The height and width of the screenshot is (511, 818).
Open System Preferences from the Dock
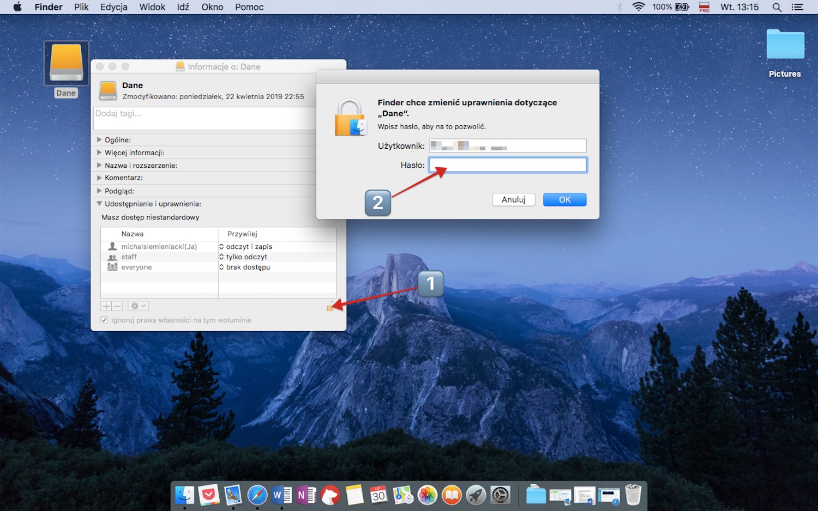pyautogui.click(x=500, y=495)
